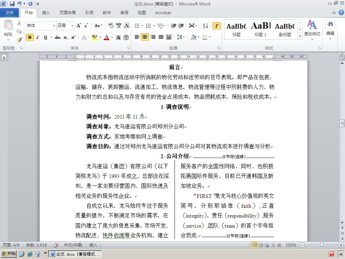The height and width of the screenshot is (259, 345).
Task: Copy the selection with the copy icon
Action: [19, 31]
